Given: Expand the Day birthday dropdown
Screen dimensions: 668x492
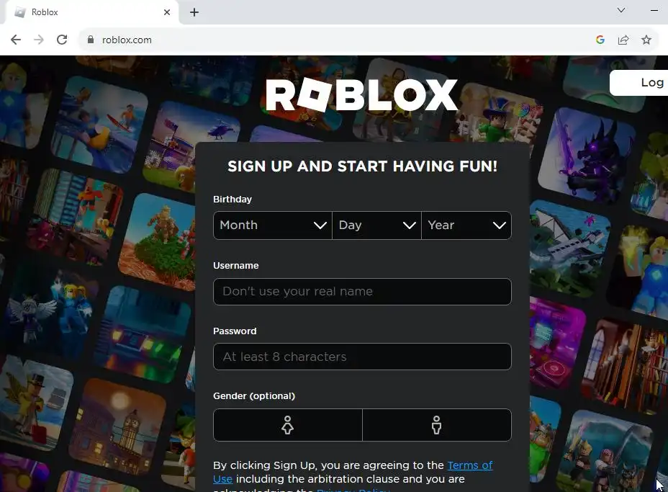Looking at the screenshot, I should tap(377, 225).
